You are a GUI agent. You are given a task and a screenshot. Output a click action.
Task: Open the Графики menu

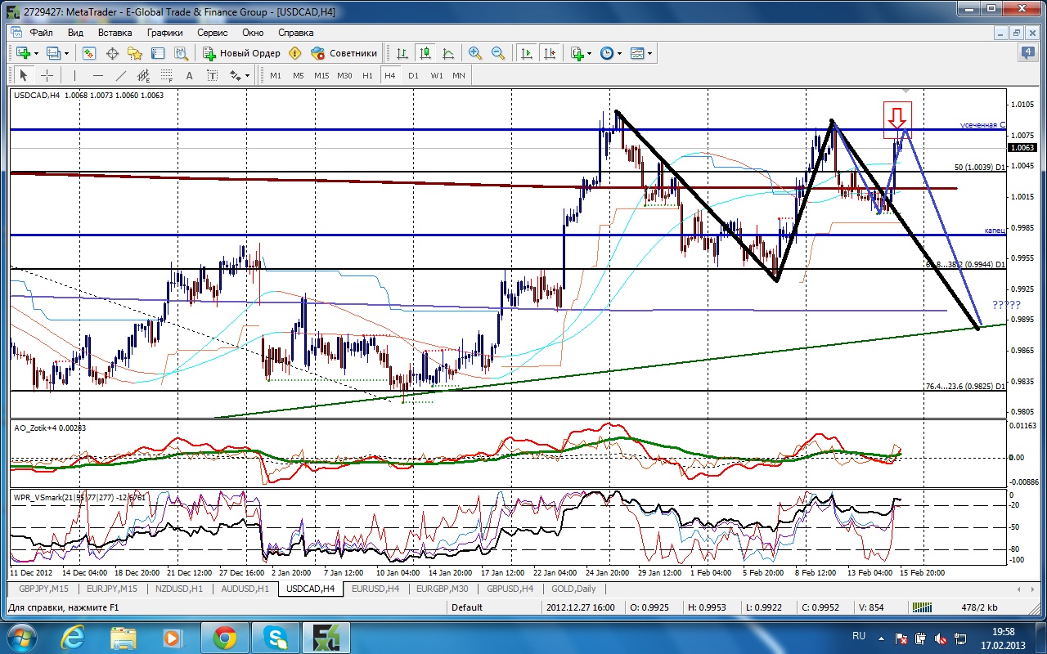click(164, 33)
